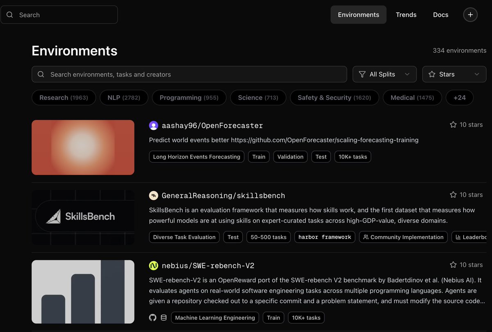Image resolution: width=492 pixels, height=332 pixels.
Task: Filter by Research category
Action: coord(64,98)
